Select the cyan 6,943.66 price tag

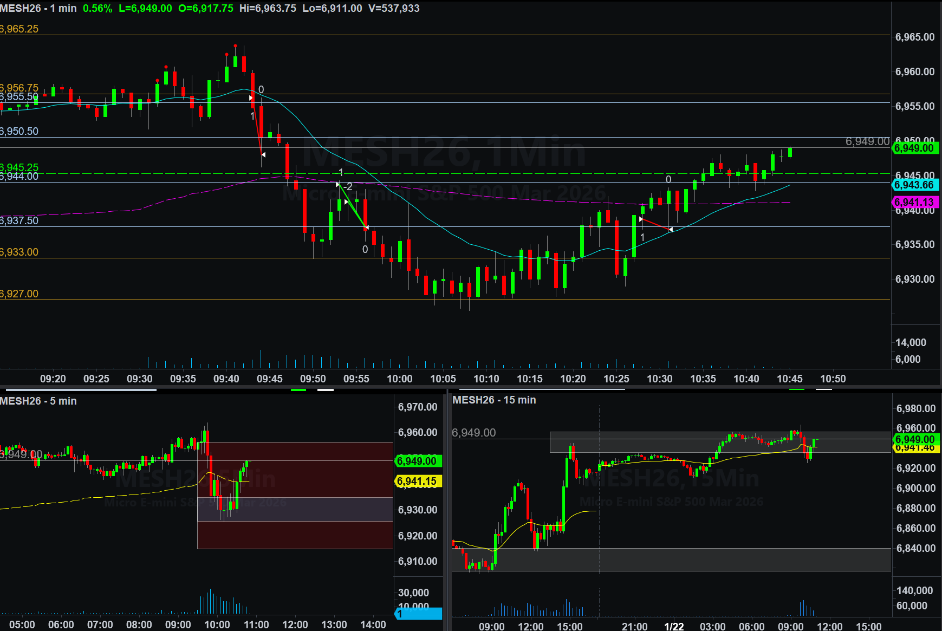pyautogui.click(x=914, y=185)
